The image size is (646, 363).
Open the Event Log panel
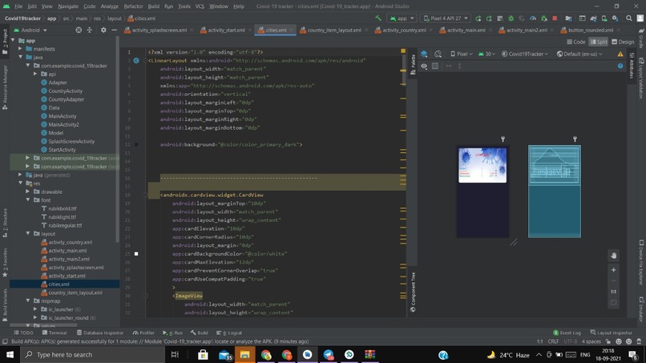click(567, 333)
